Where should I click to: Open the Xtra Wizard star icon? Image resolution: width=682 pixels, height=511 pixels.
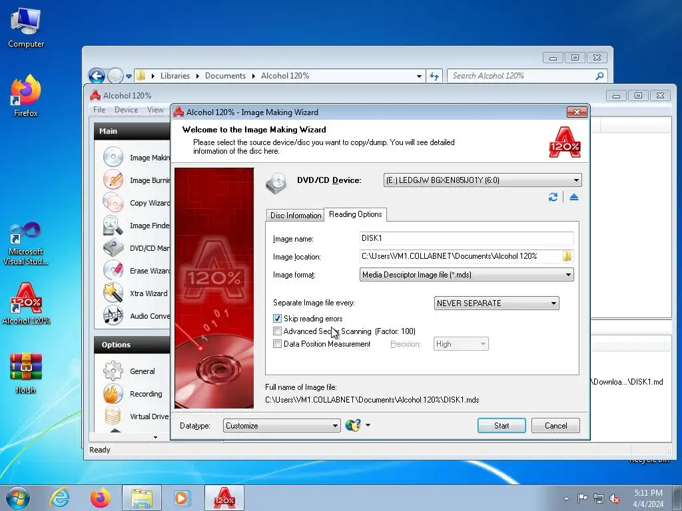113,293
